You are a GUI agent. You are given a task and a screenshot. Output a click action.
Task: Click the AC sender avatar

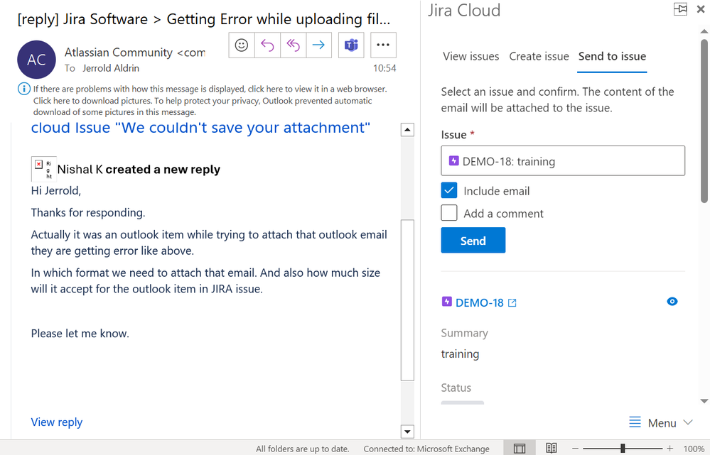[x=36, y=59]
